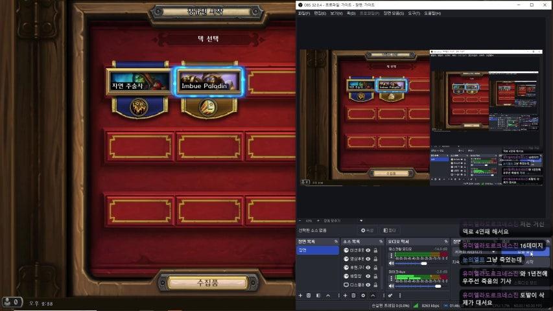The image size is (553, 311).
Task: Toggle lock on the third source
Action: [x=375, y=267]
